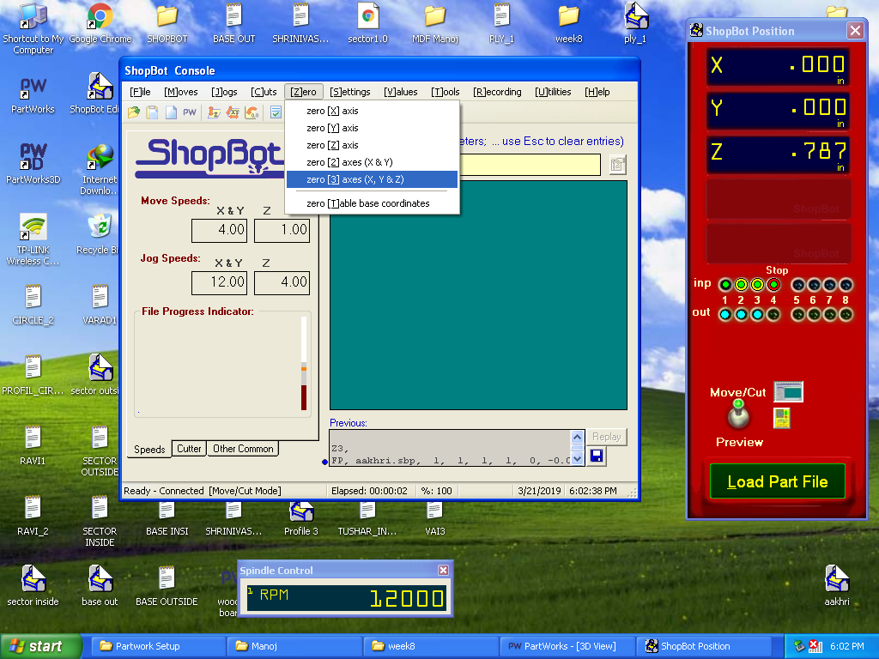The image size is (879, 659).
Task: Switch to the Other Common tab
Action: (243, 449)
